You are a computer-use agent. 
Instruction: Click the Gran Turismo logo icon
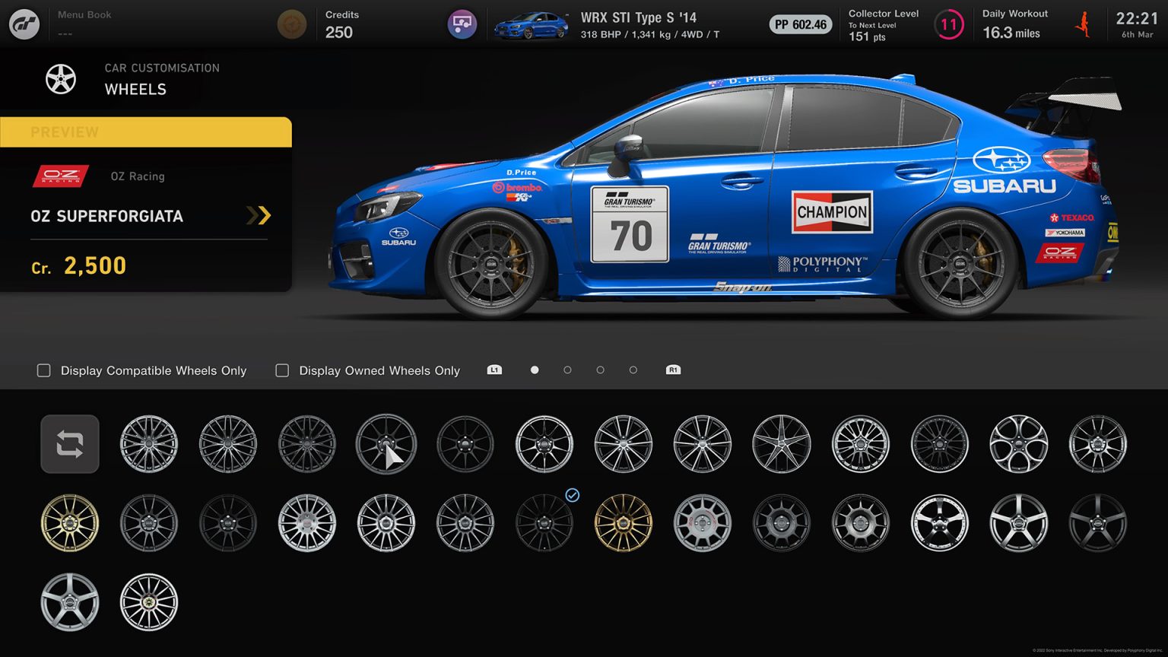point(24,24)
